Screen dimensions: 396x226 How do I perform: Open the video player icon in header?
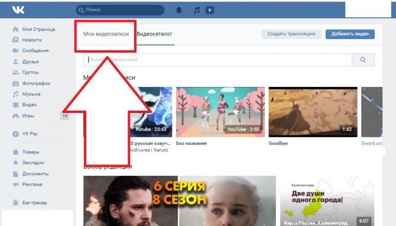(x=210, y=10)
